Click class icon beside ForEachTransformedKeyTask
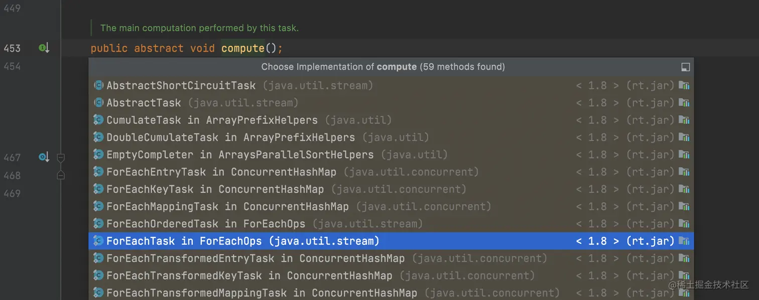The width and height of the screenshot is (759, 300). [98, 276]
